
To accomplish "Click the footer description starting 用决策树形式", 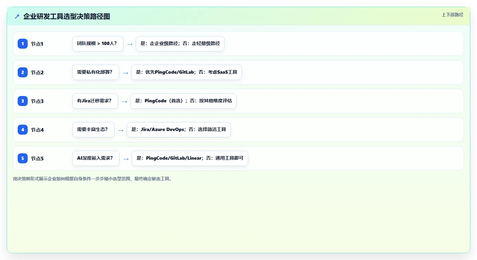I will (x=93, y=179).
